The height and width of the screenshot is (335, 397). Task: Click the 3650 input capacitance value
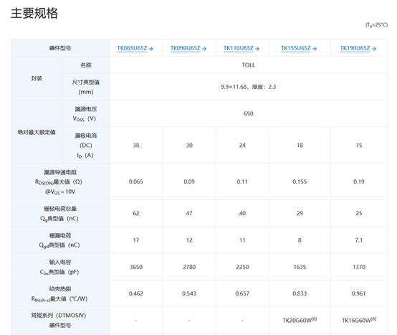[x=136, y=267]
